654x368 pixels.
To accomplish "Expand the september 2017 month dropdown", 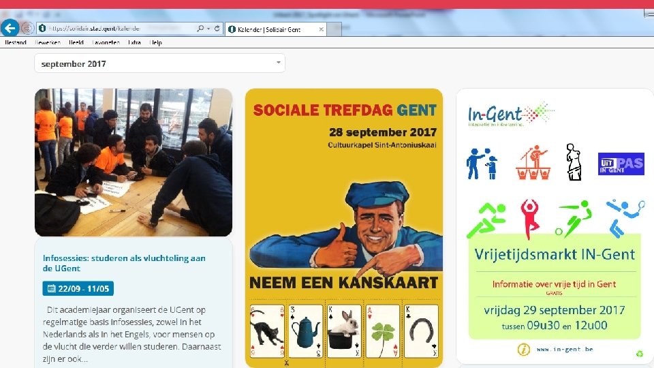I will pos(159,63).
